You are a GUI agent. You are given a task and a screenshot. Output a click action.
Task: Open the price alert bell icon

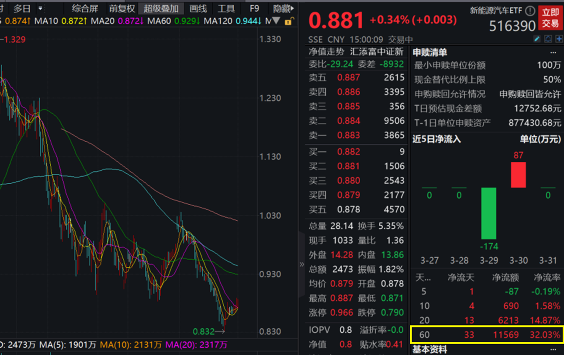[548, 39]
